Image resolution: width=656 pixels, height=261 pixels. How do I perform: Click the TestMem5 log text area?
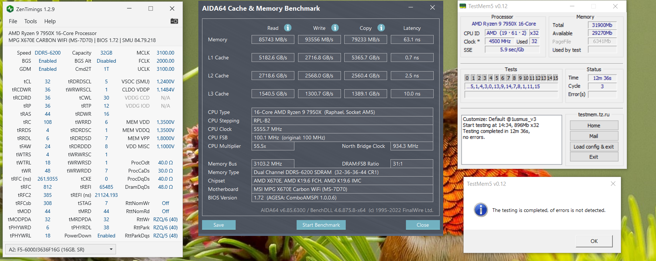[512, 140]
